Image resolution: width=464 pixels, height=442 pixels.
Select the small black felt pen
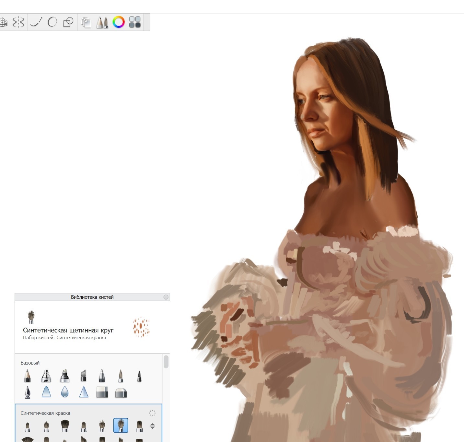pyautogui.click(x=139, y=376)
